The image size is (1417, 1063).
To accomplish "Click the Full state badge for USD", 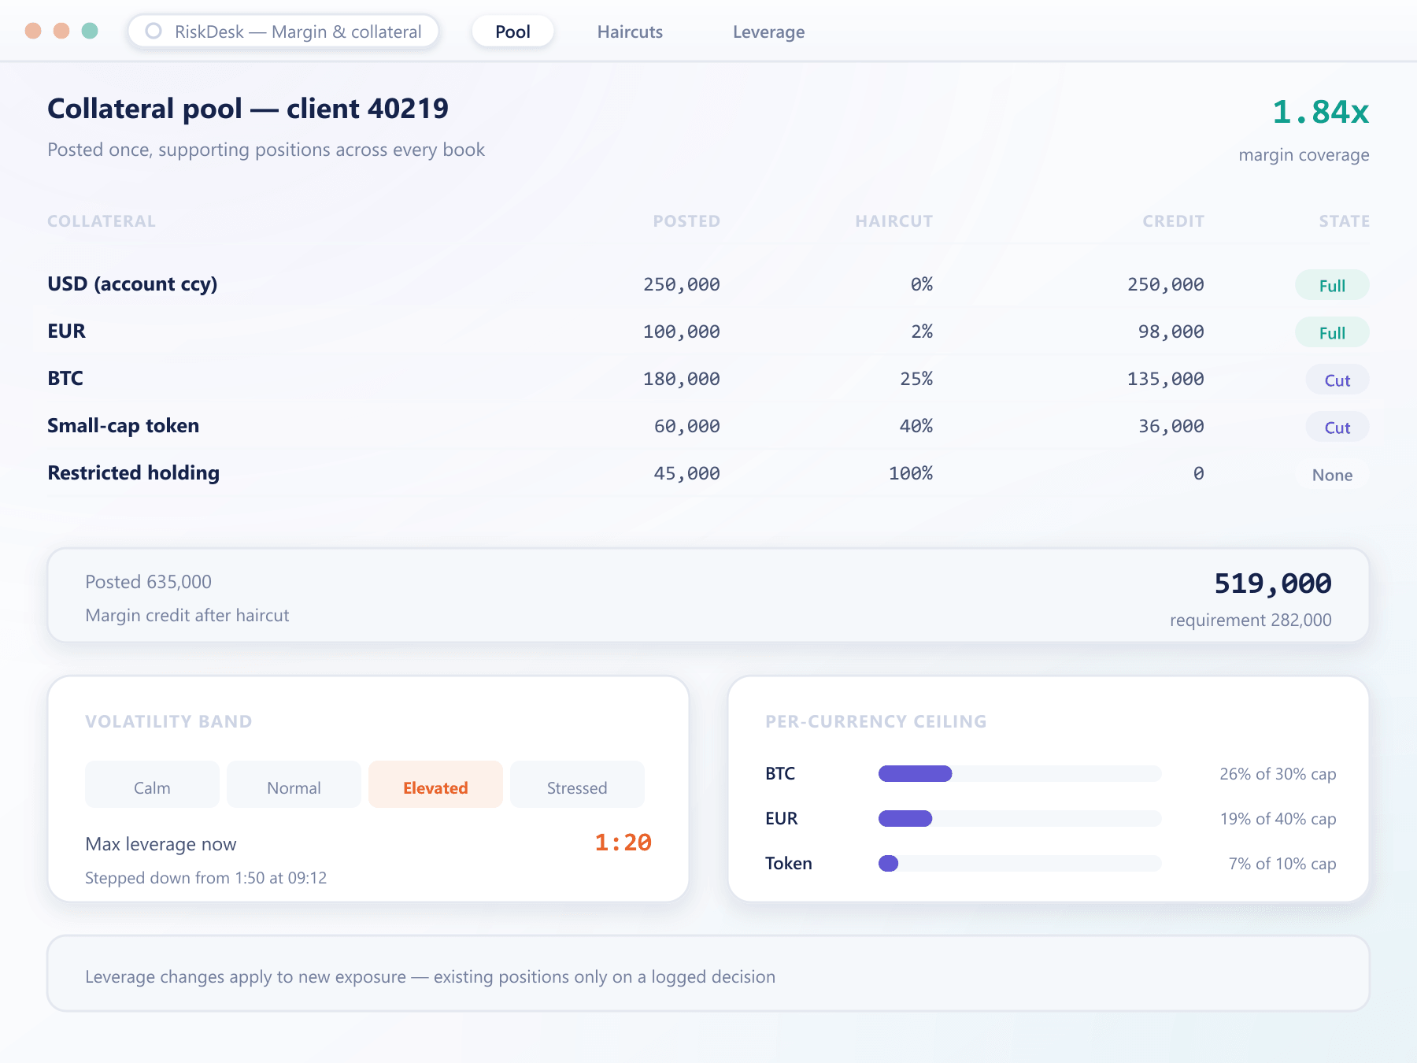I will tap(1332, 285).
